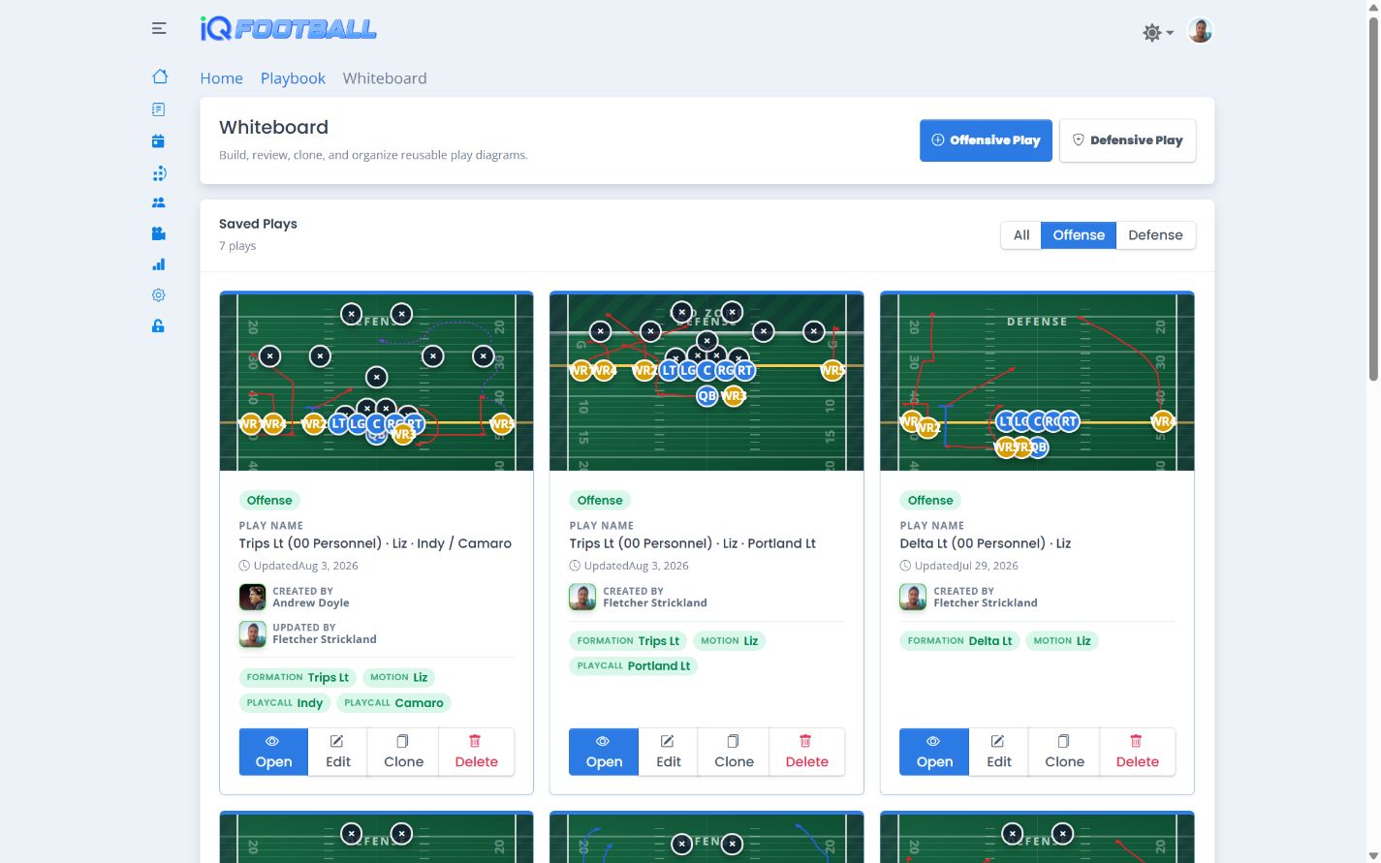Open the Indy / Camaro play

point(273,753)
